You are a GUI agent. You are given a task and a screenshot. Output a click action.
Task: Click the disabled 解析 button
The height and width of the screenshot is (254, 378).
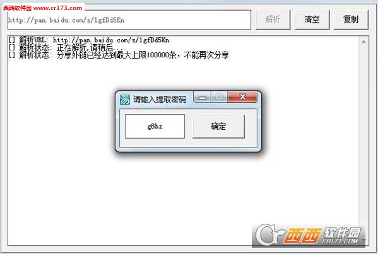(273, 20)
